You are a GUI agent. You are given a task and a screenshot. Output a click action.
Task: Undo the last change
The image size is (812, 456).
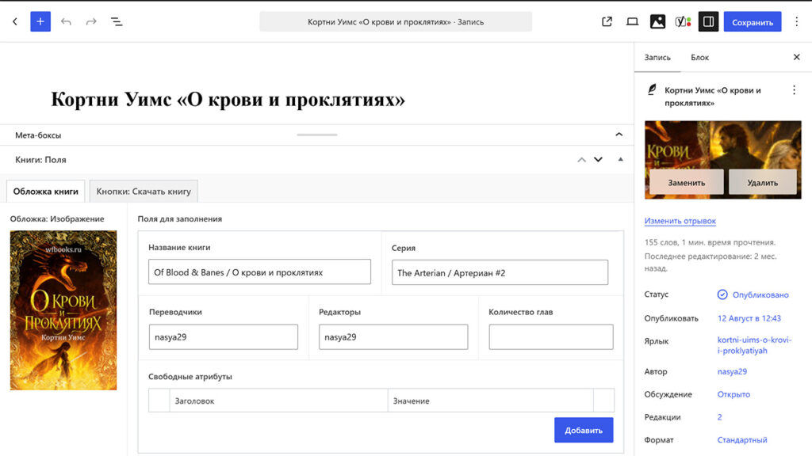pos(66,21)
